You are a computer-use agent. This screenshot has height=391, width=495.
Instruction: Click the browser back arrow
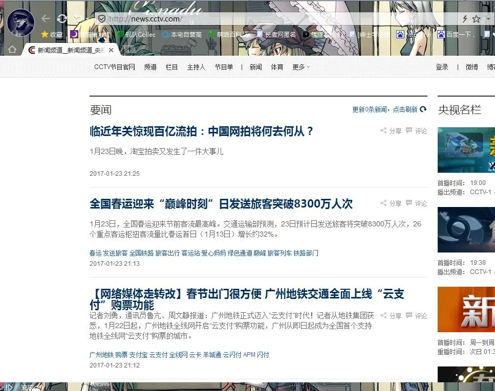click(46, 19)
